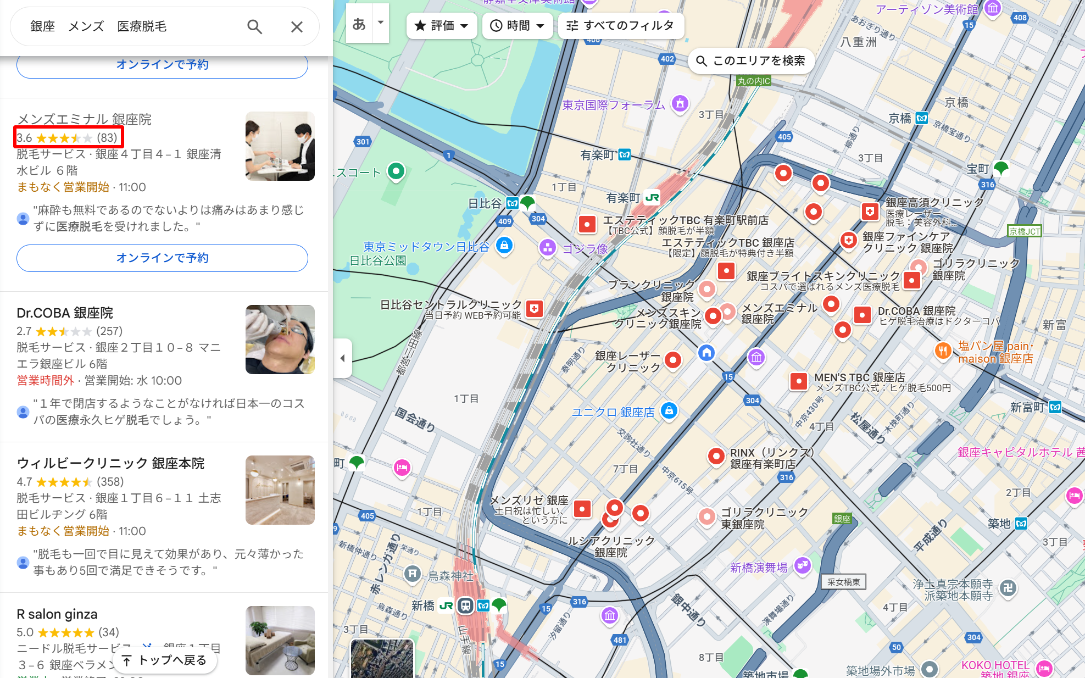
Task: Collapse the side panel with the arrow
Action: click(x=342, y=358)
